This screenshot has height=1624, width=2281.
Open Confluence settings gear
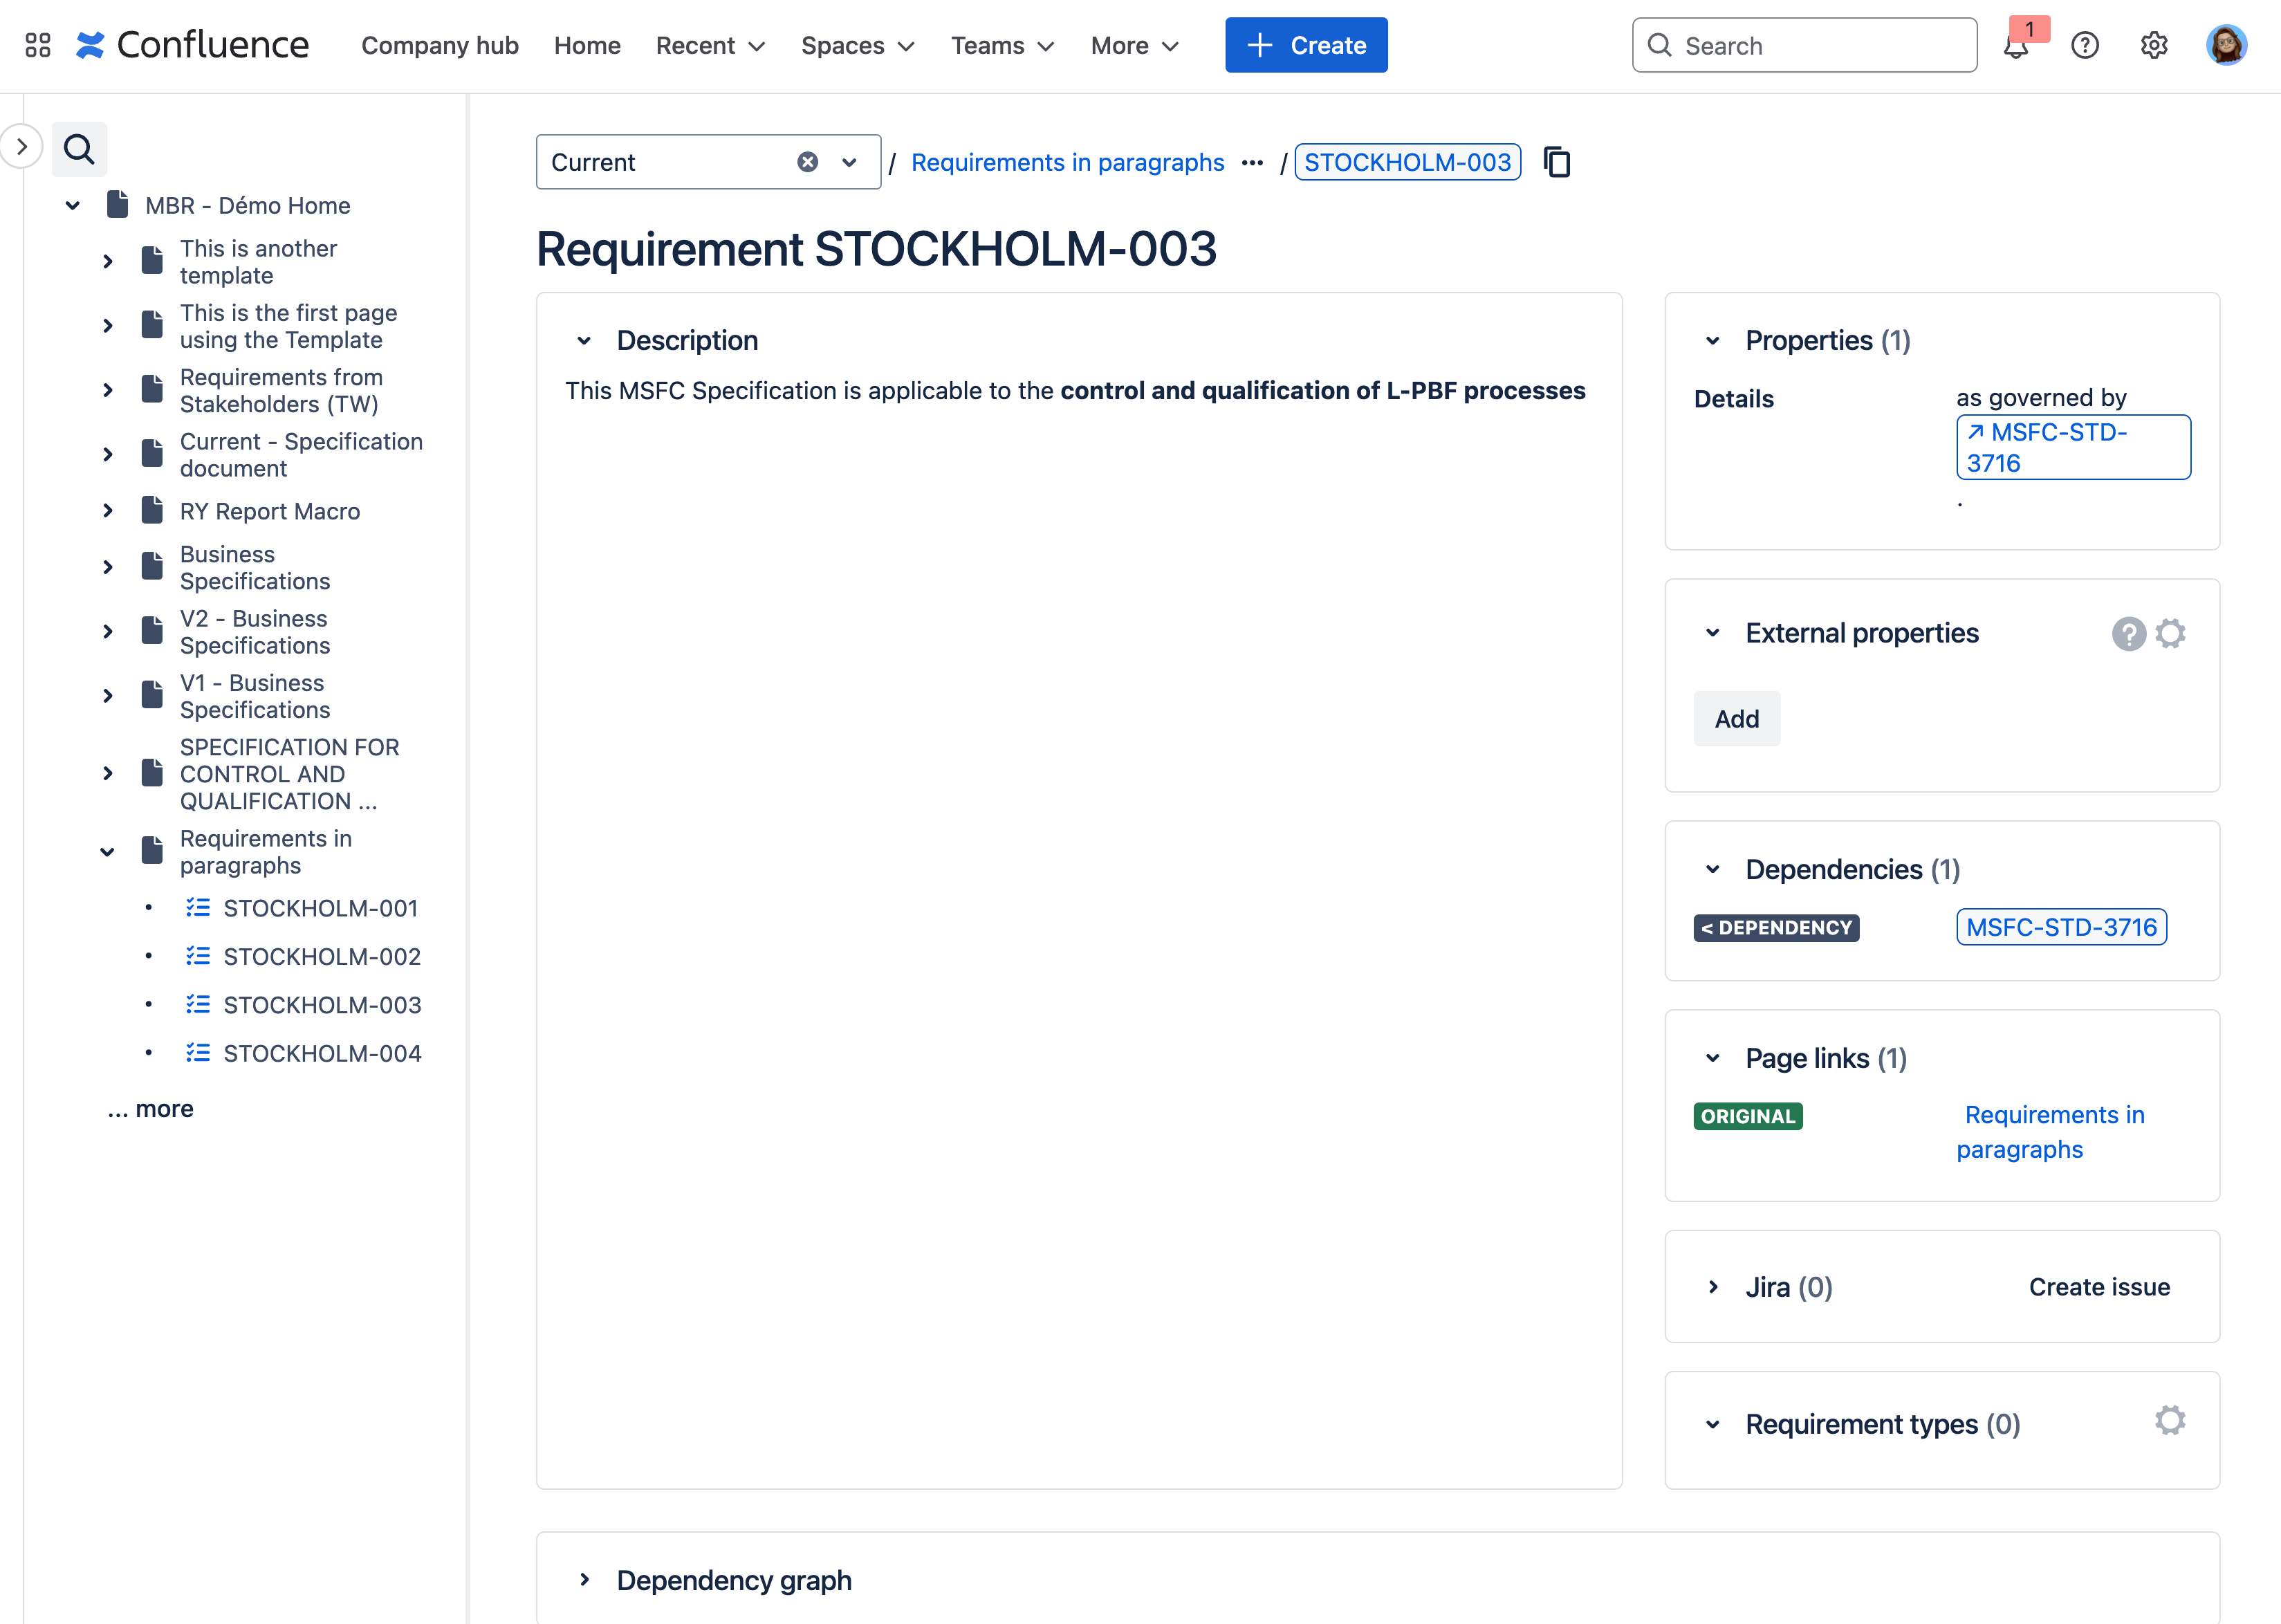[2154, 46]
